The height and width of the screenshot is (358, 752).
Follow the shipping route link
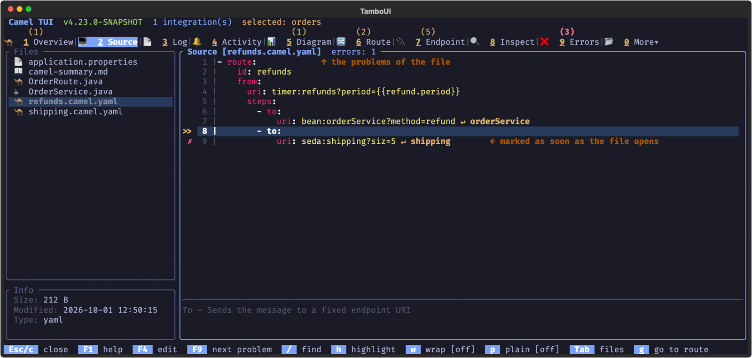pyautogui.click(x=431, y=141)
